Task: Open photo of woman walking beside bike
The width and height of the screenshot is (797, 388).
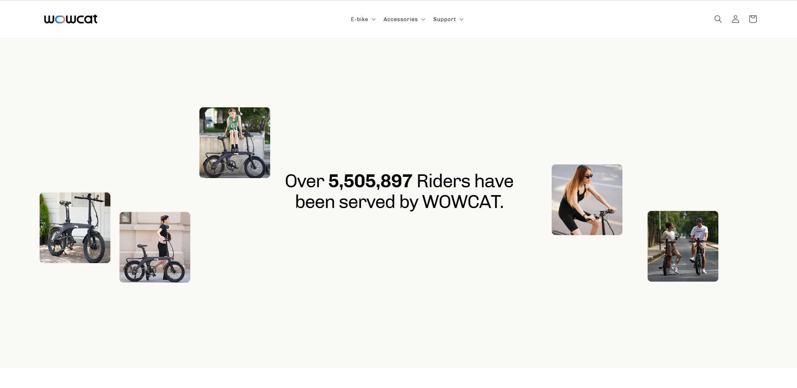Action: pyautogui.click(x=155, y=247)
